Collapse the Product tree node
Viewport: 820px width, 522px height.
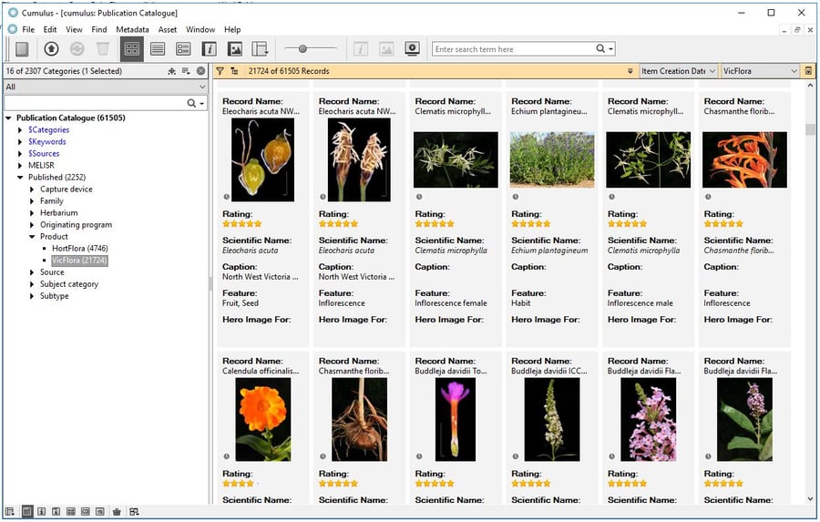tap(32, 237)
